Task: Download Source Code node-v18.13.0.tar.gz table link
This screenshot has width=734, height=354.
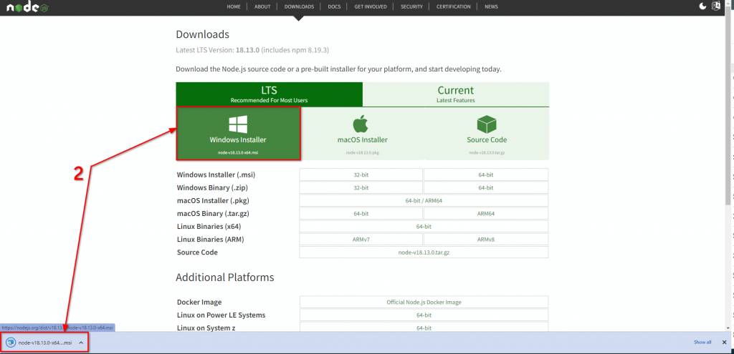Action: click(x=424, y=252)
